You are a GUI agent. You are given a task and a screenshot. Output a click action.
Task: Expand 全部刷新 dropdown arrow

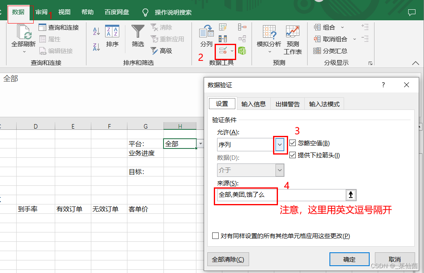24,52
